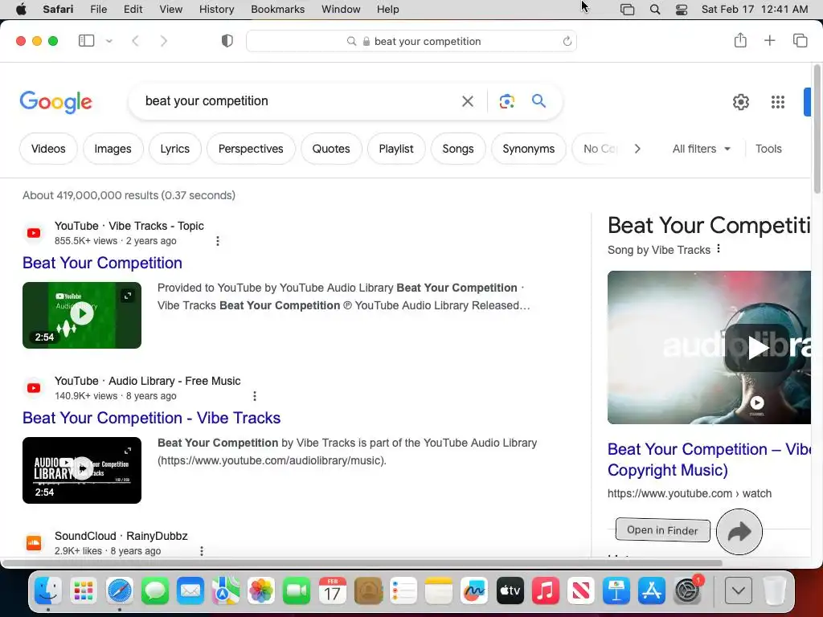Open Beat Your Competition - Vibe Tracks link
The width and height of the screenshot is (823, 617).
(x=152, y=418)
